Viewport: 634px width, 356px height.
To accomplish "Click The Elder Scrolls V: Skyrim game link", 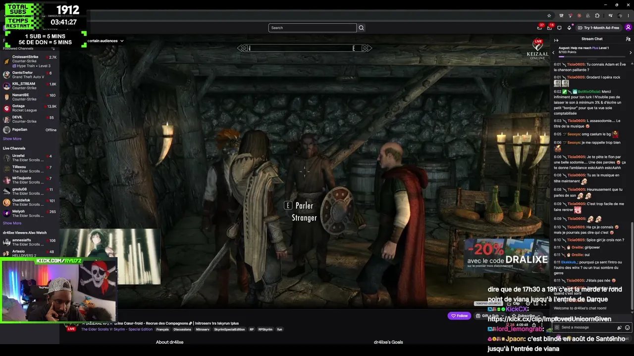I will point(117,329).
